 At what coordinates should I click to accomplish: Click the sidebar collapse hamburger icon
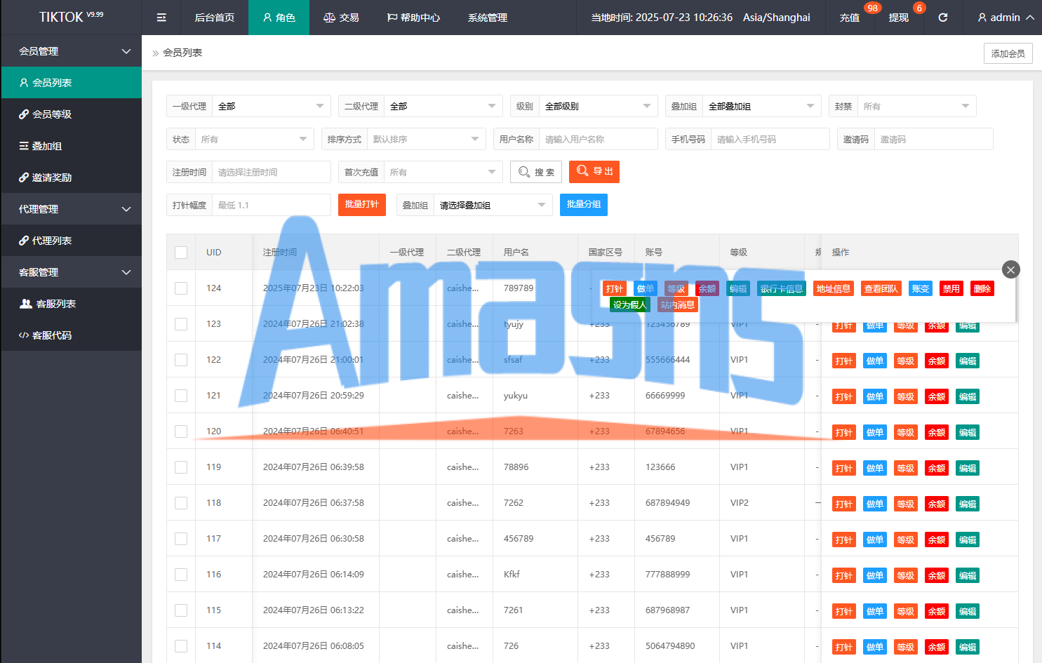point(161,18)
